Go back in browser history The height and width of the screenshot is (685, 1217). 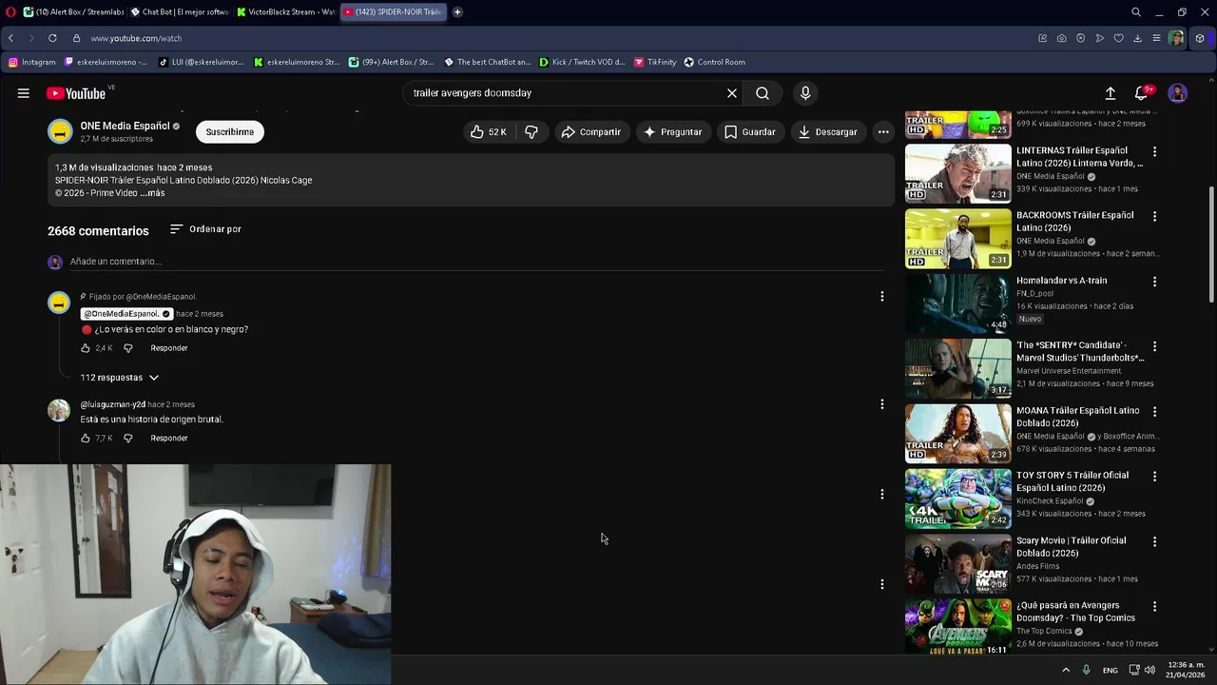pyautogui.click(x=10, y=38)
